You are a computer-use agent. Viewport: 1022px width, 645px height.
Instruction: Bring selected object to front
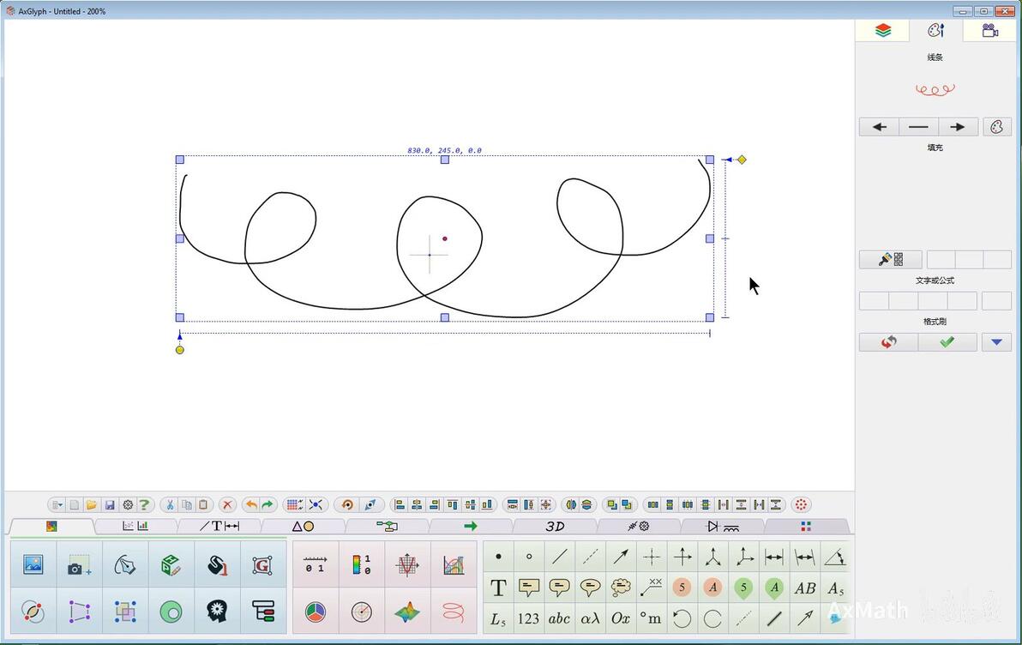coord(611,505)
